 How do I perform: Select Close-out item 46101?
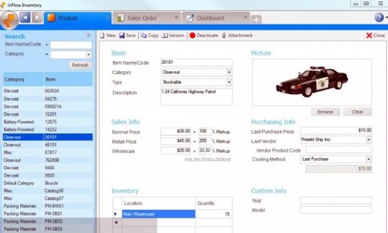click(x=48, y=145)
